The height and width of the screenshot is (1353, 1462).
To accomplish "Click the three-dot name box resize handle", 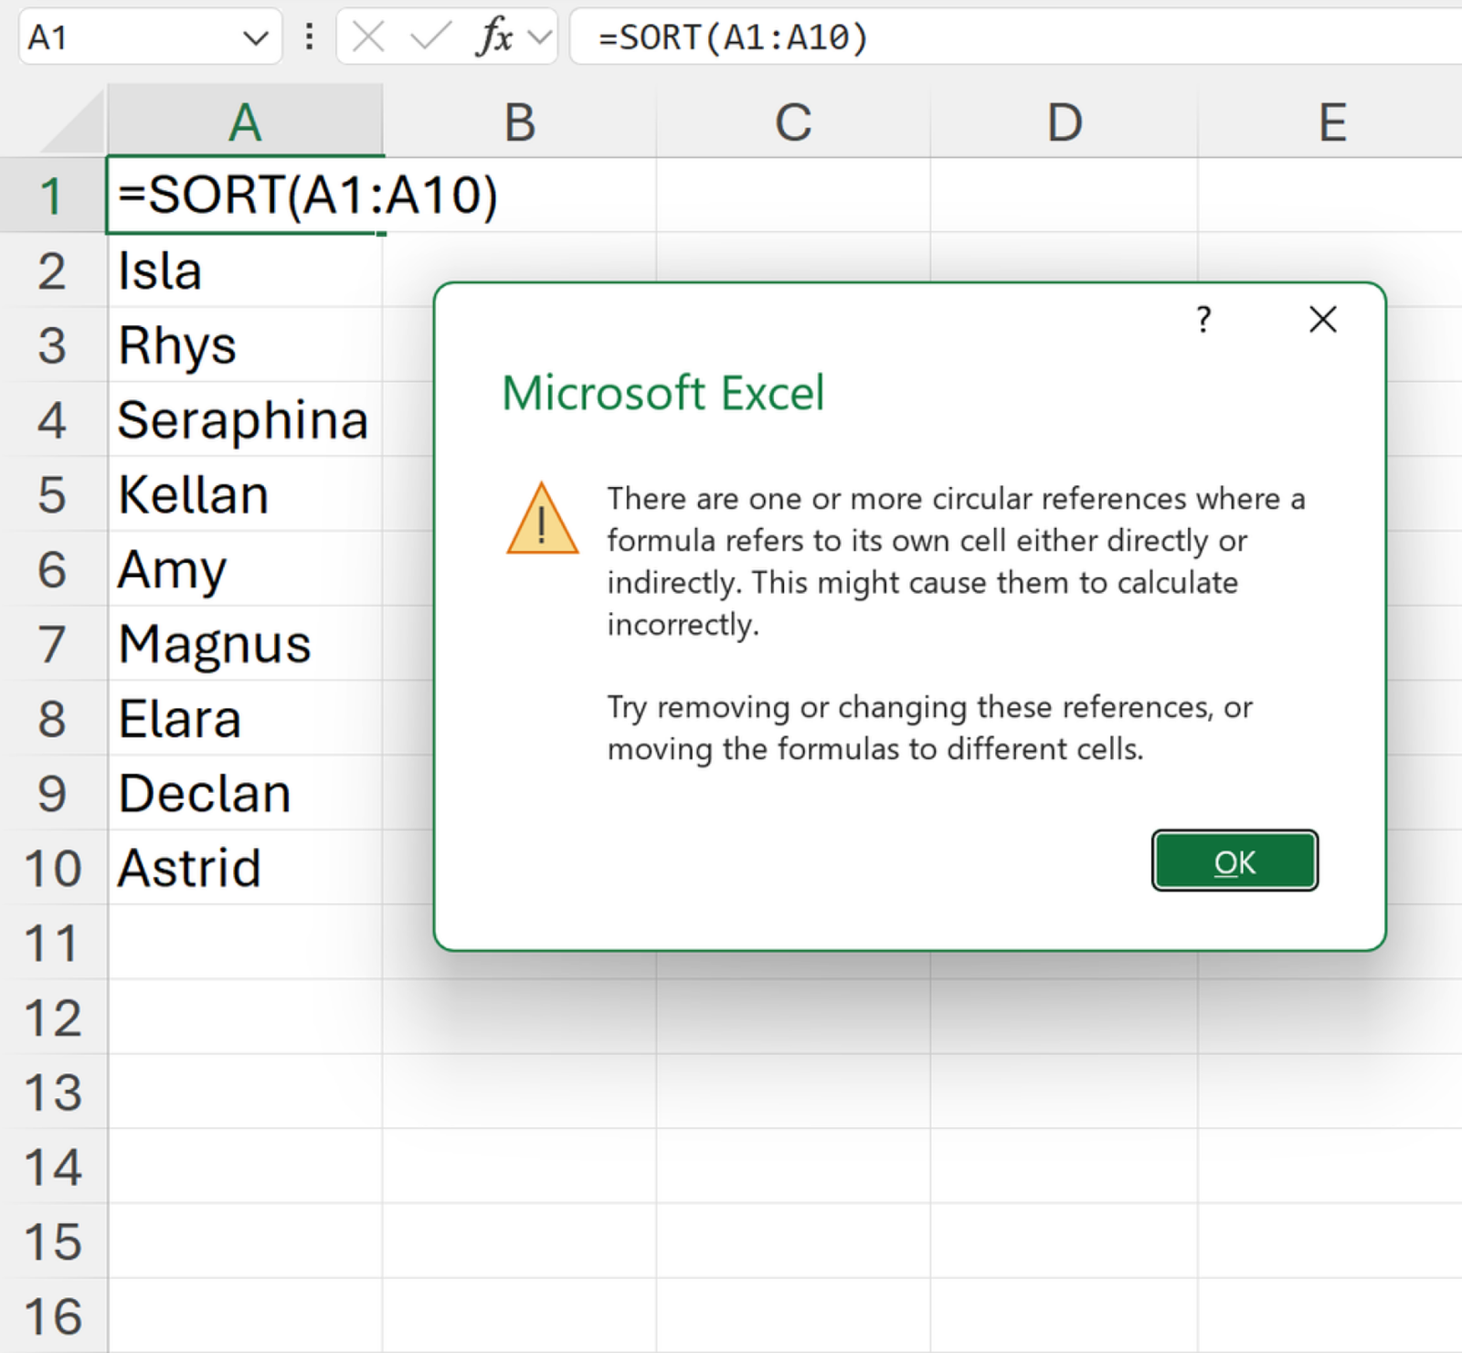I will tap(310, 37).
